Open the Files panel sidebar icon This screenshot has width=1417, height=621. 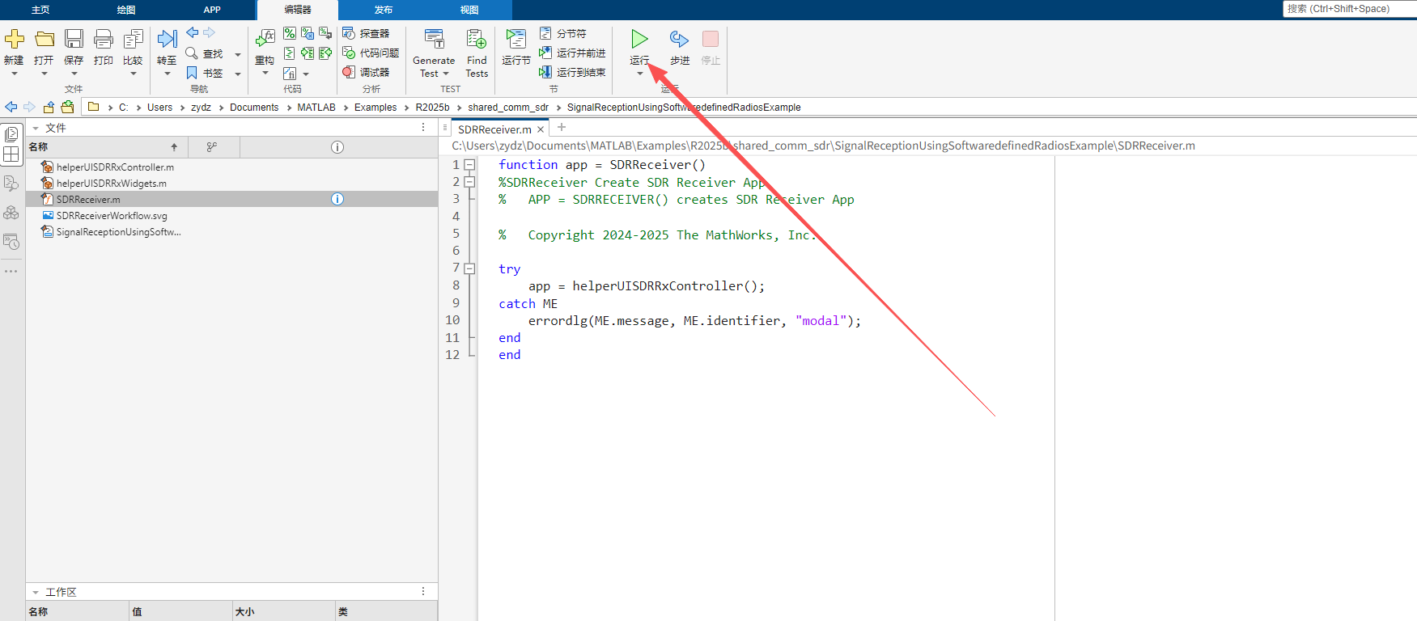pos(11,134)
